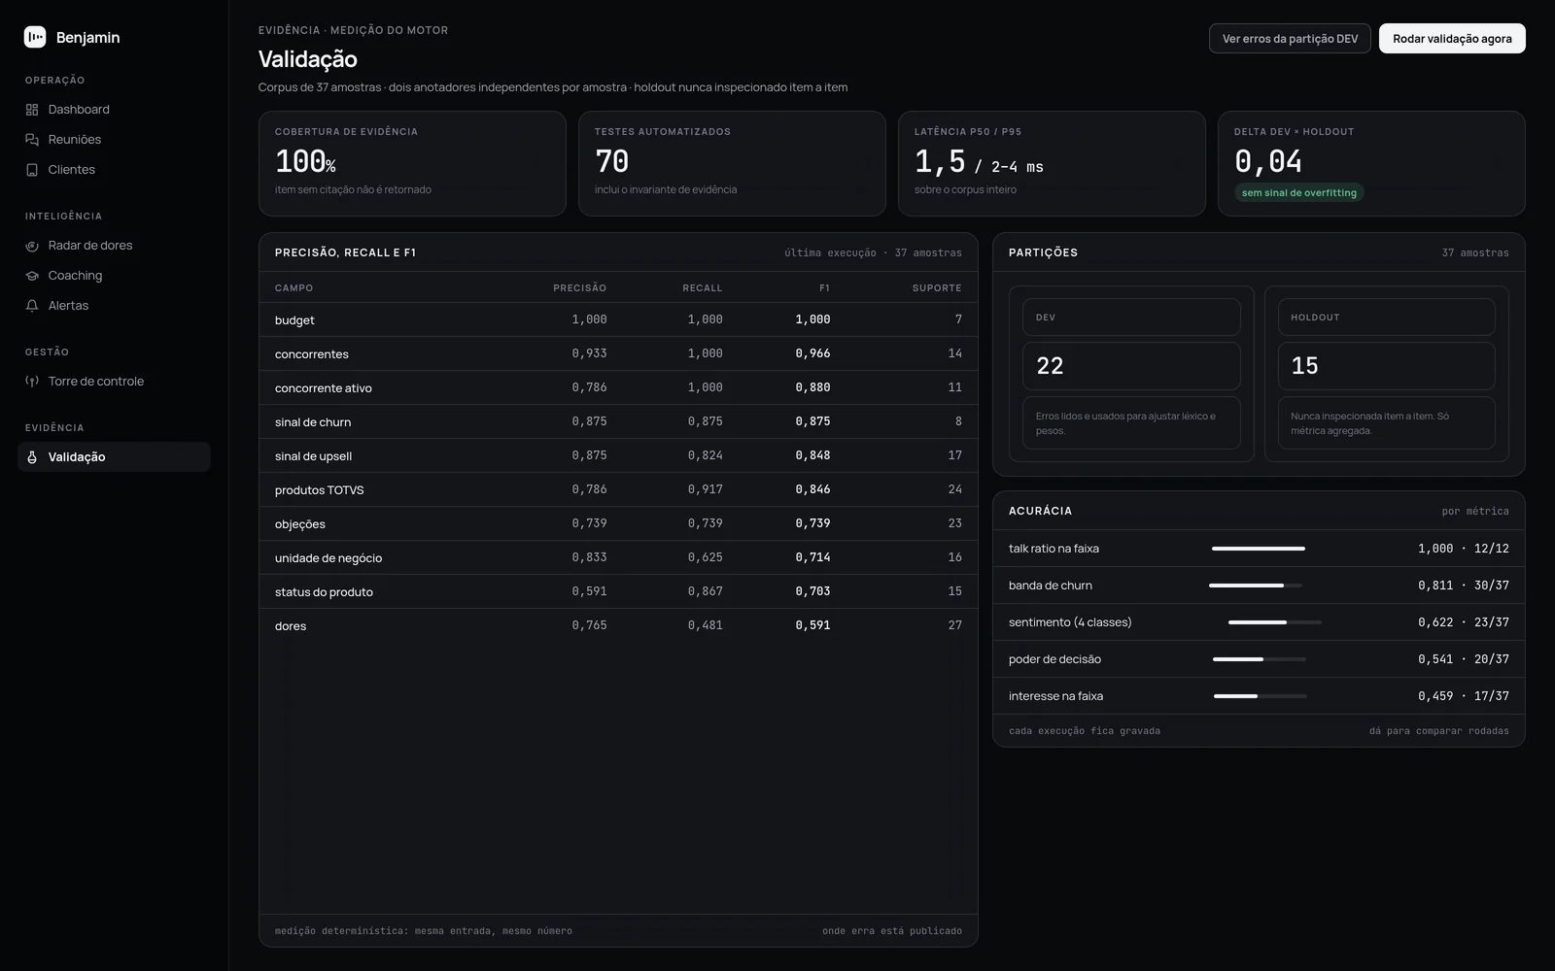
Task: Click the talk ratio na faixa progress bar
Action: tap(1259, 549)
